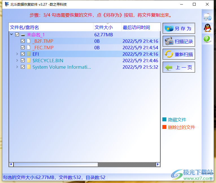Click the drive icon beside 未命名_1
The width and height of the screenshot is (216, 183).
pyautogui.click(x=23, y=35)
